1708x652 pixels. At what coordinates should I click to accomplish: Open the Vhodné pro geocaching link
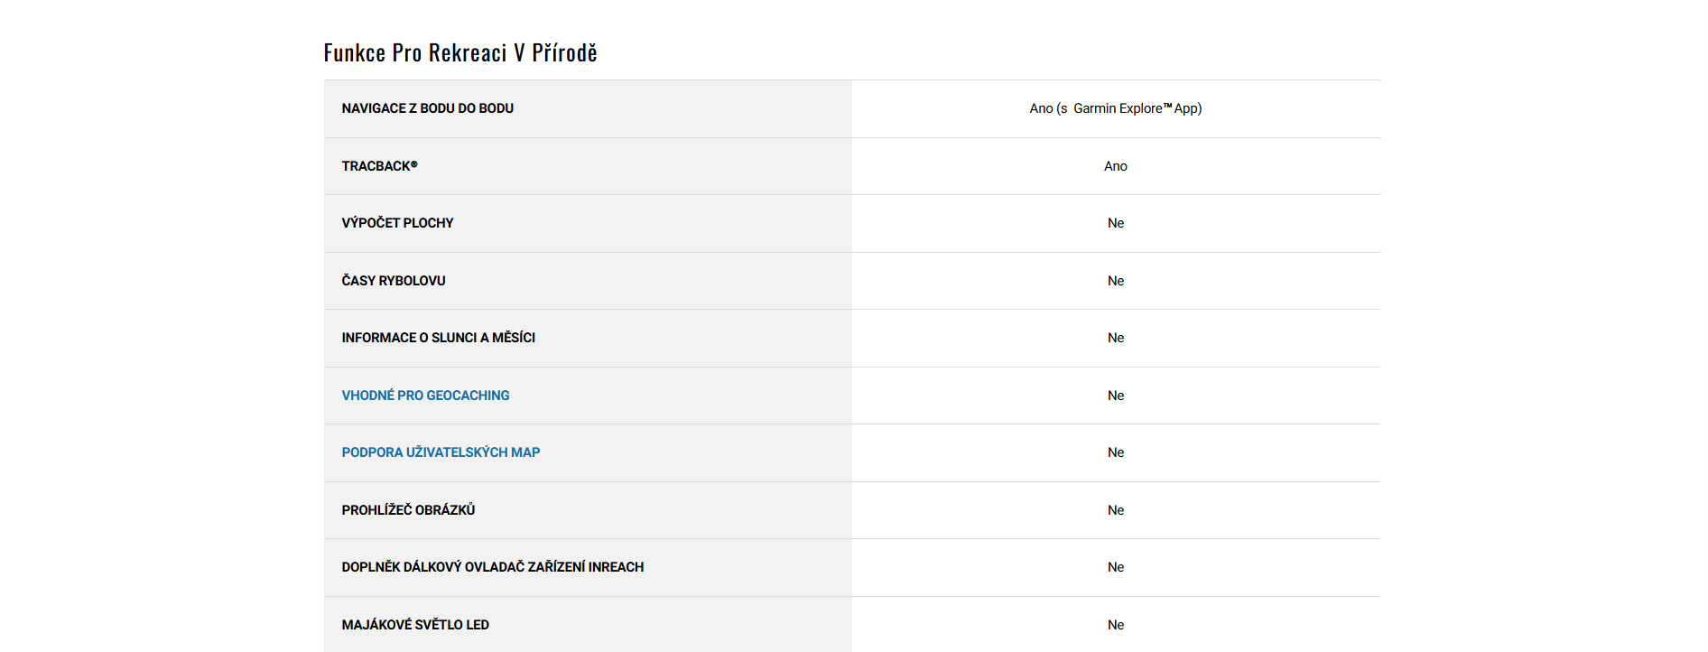pyautogui.click(x=425, y=396)
